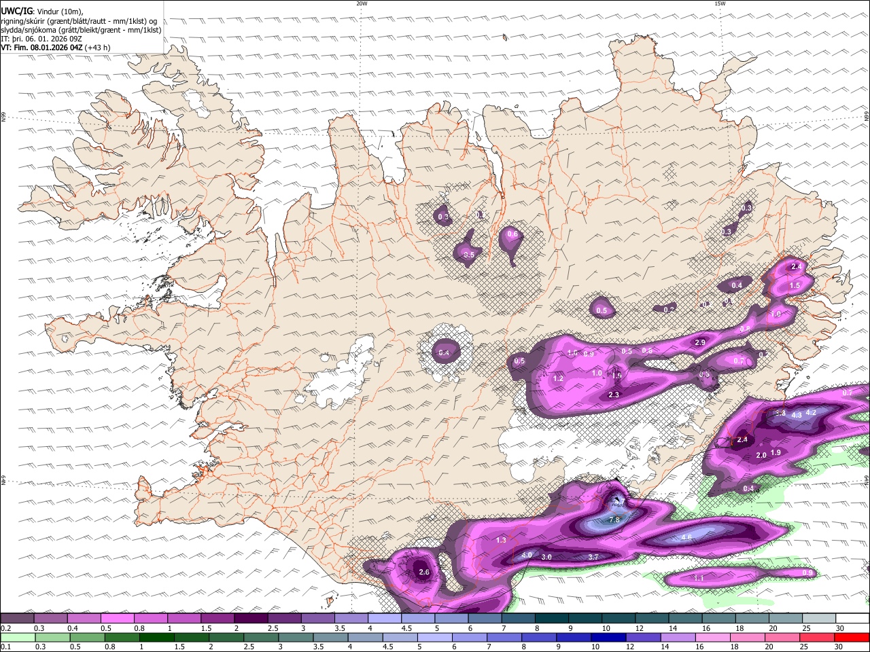This screenshot has width=870, height=652.
Task: Click the '0.1' label in the bottom legend row
Action: pos(6,647)
